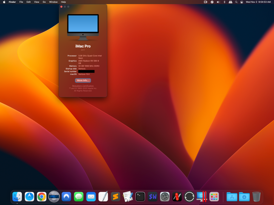Open Google Chrome in the dock
Image resolution: width=274 pixels, height=205 pixels.
[42, 197]
